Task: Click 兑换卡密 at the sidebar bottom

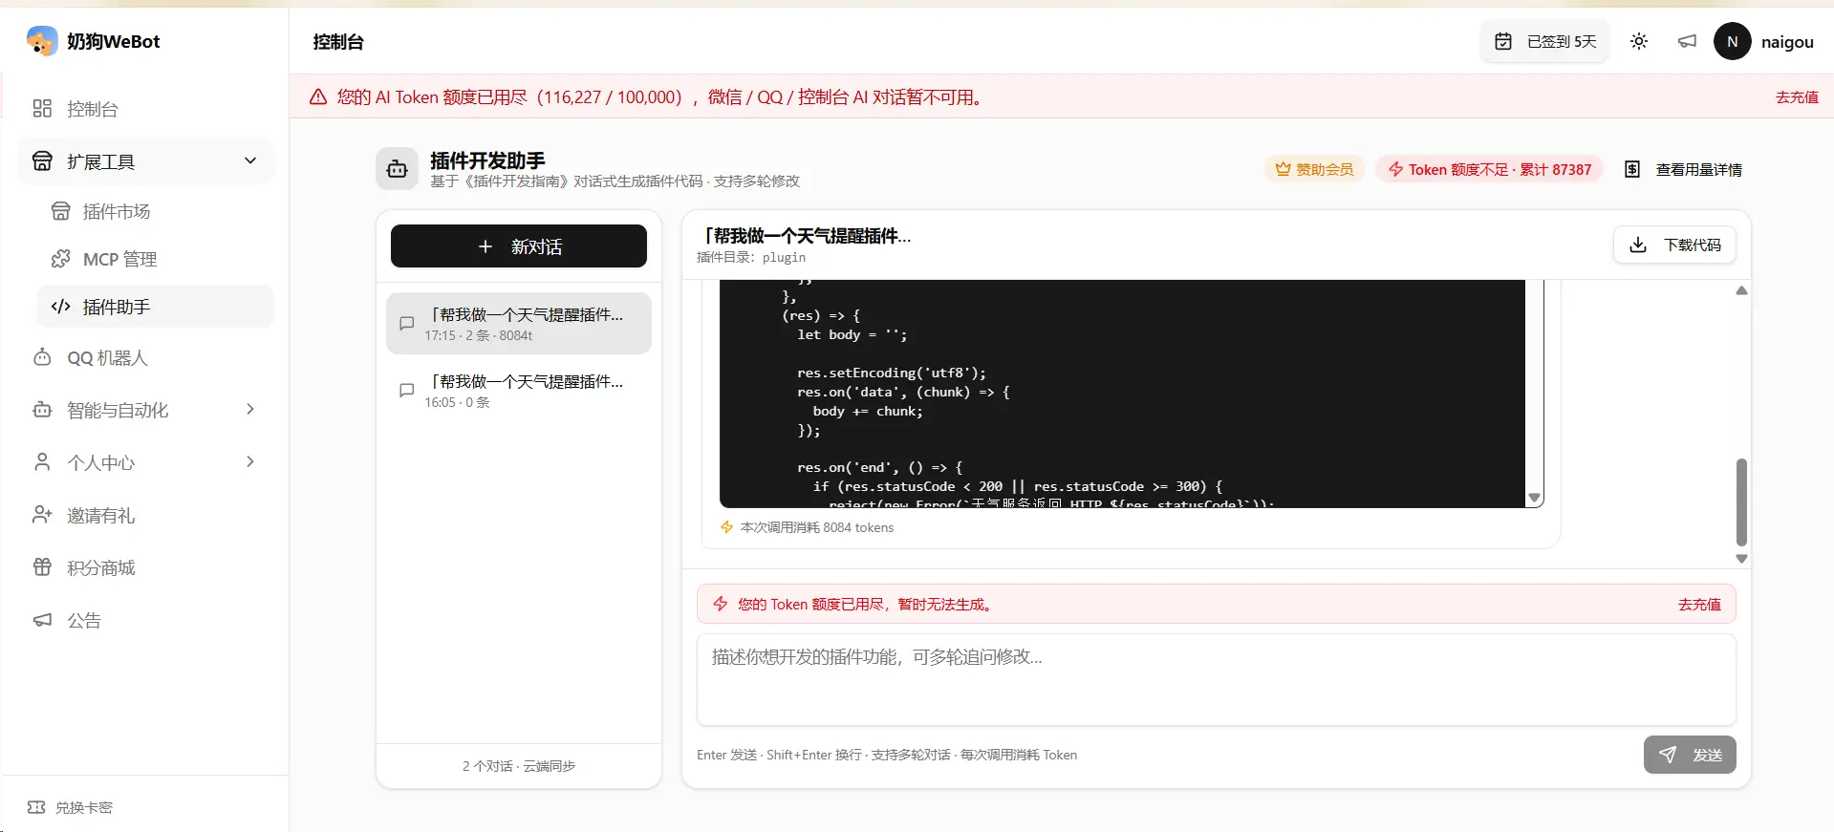Action: (71, 807)
